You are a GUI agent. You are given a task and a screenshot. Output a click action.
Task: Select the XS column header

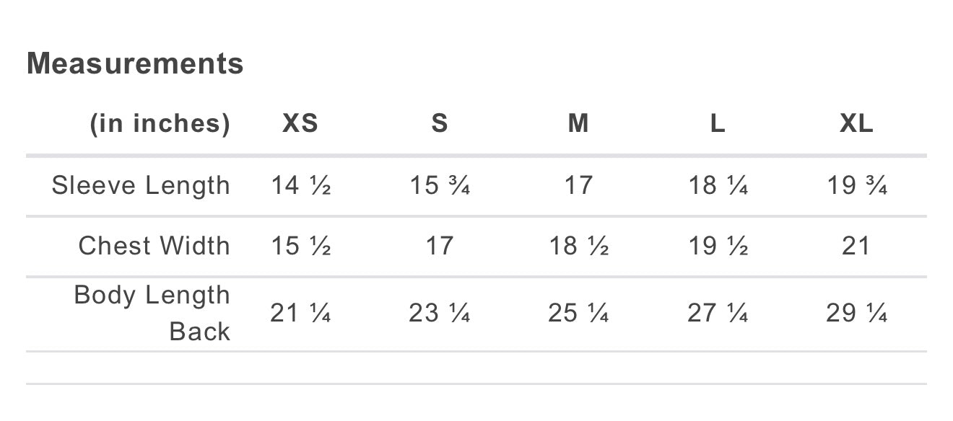tap(300, 124)
